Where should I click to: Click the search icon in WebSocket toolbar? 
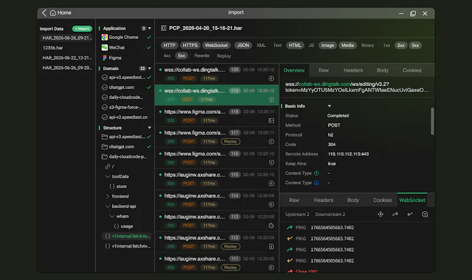click(425, 214)
